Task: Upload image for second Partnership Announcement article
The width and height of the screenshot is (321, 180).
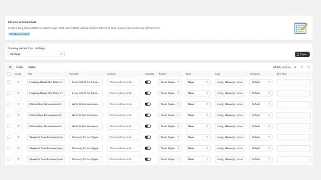Action: [18, 115]
